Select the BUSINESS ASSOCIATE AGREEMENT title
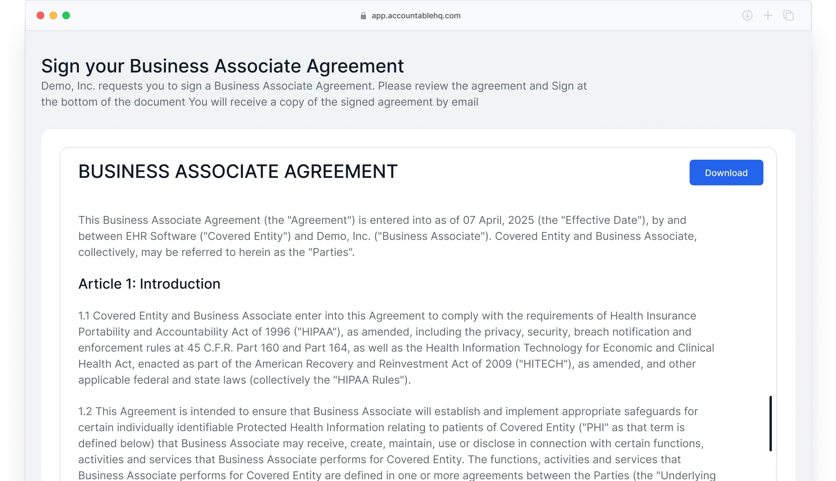This screenshot has width=836, height=481. pos(238,172)
